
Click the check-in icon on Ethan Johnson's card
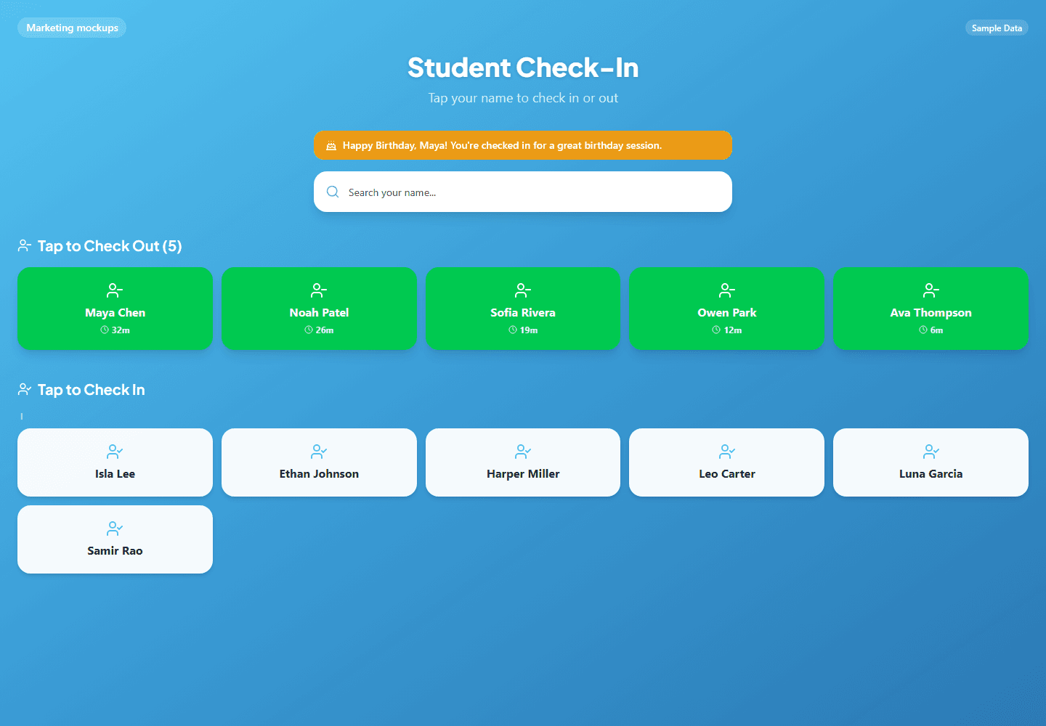click(x=319, y=452)
